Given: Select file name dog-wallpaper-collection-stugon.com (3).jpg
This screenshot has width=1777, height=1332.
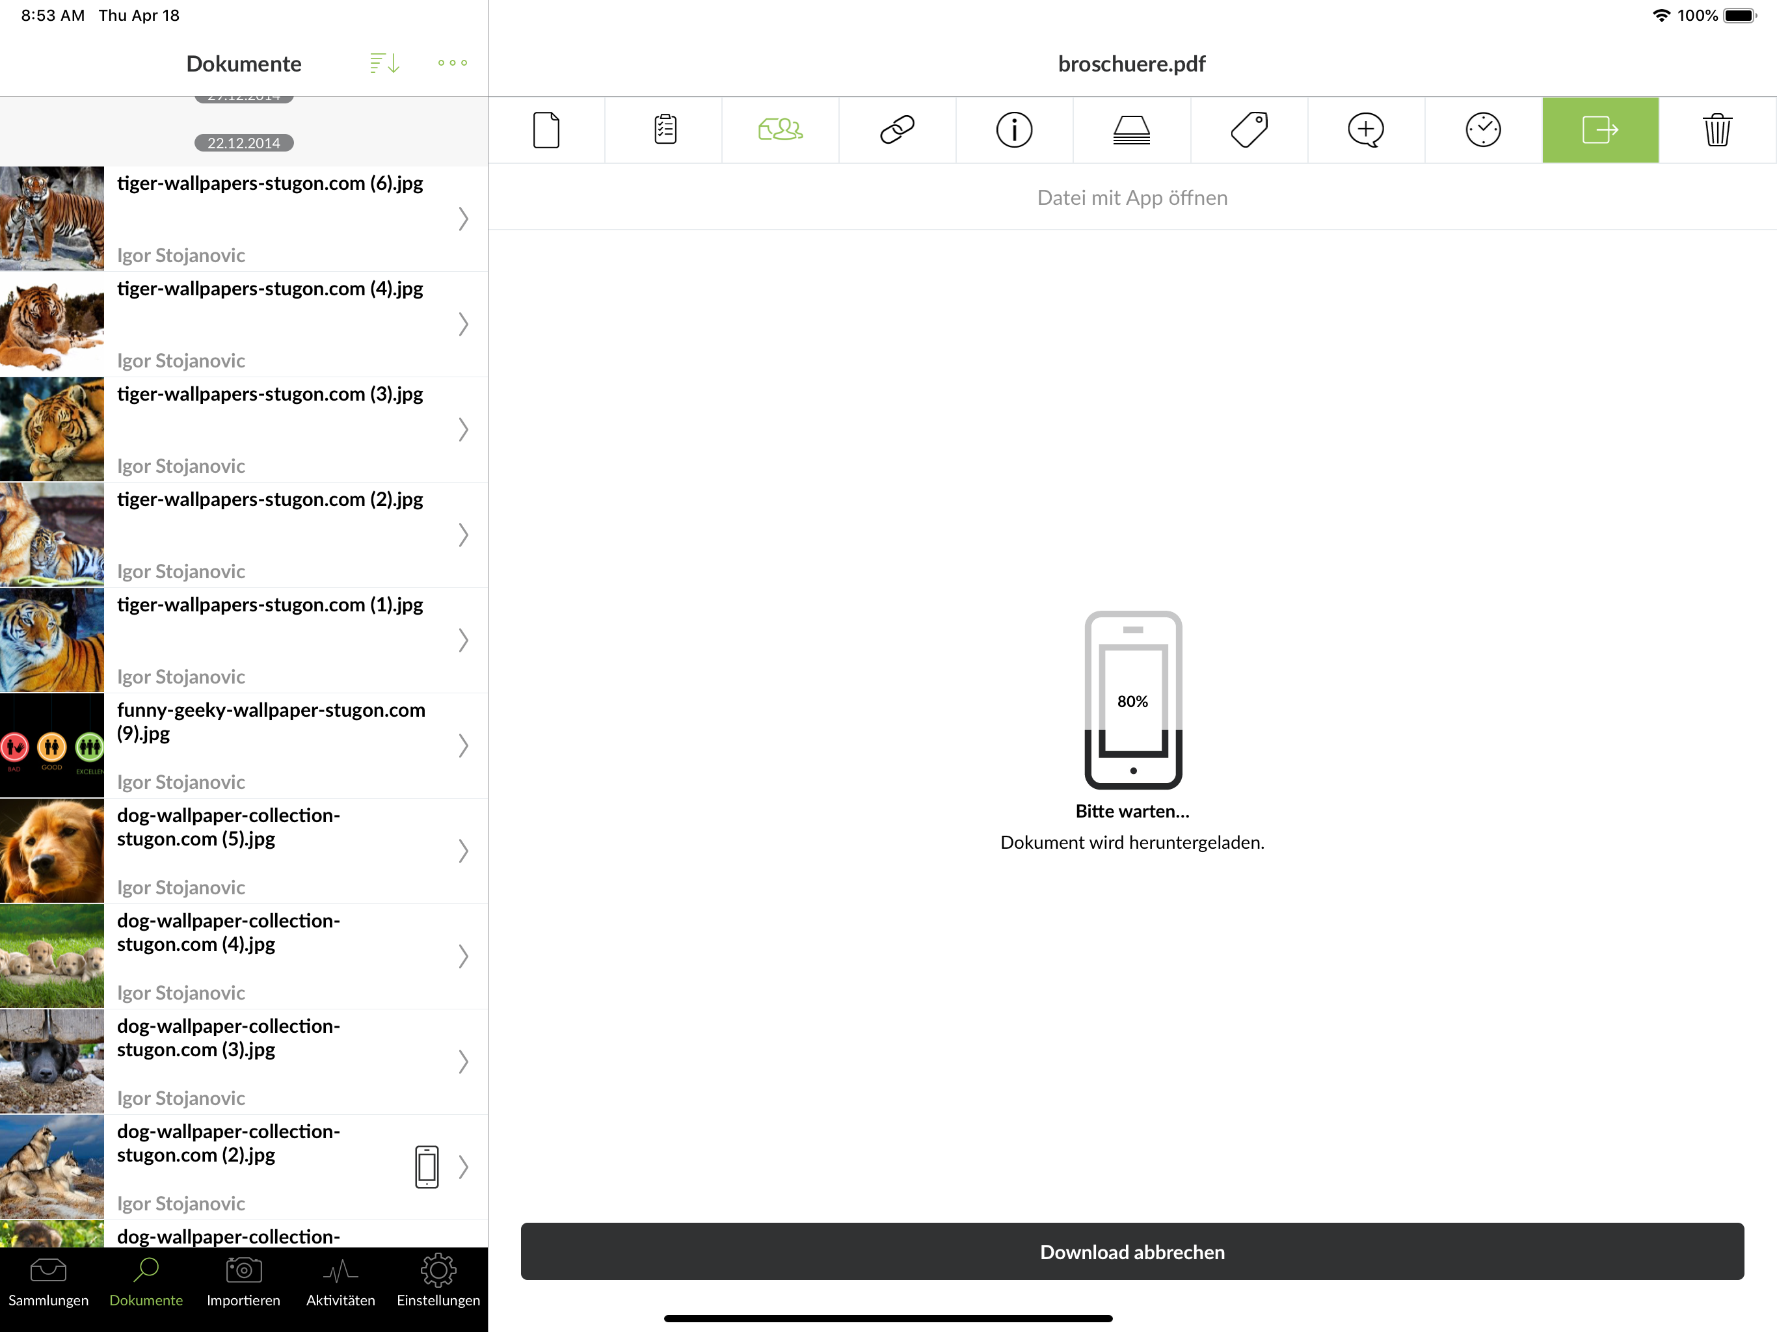Looking at the screenshot, I should 229,1037.
